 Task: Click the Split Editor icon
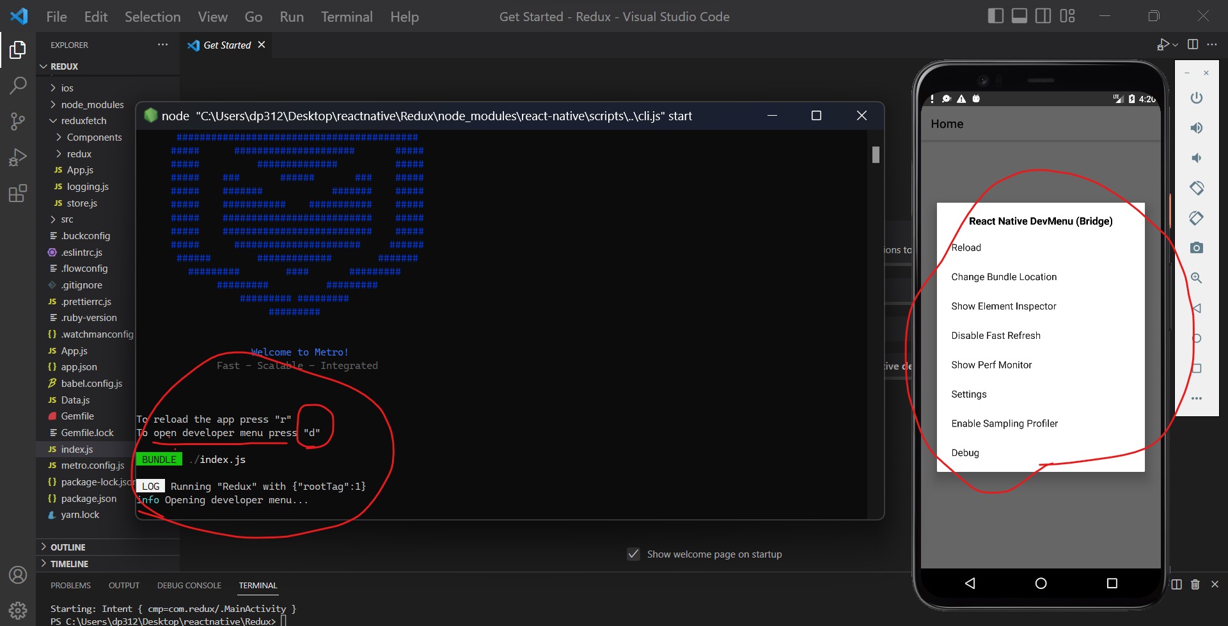[1193, 44]
